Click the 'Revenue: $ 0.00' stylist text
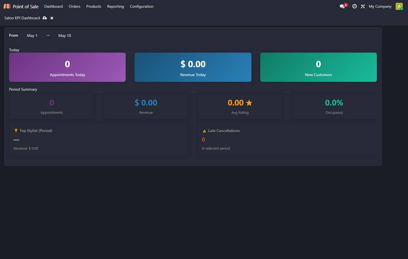The height and width of the screenshot is (259, 408). (26, 148)
